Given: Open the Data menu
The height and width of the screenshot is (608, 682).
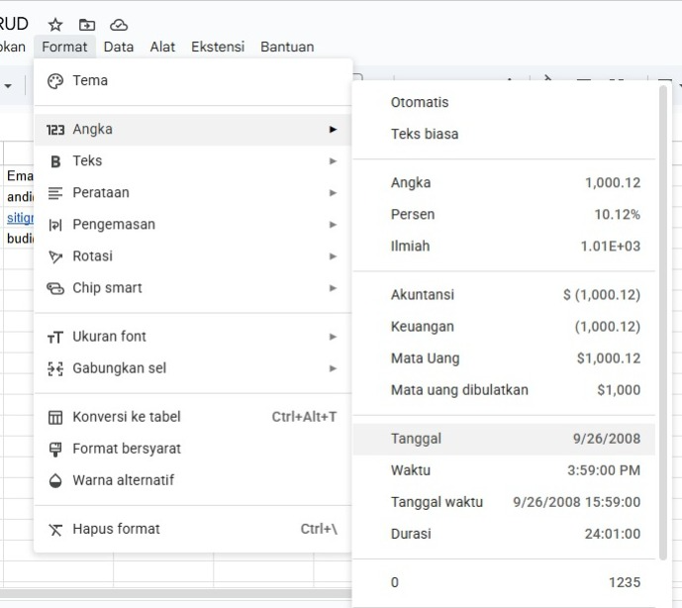Looking at the screenshot, I should click(x=119, y=47).
